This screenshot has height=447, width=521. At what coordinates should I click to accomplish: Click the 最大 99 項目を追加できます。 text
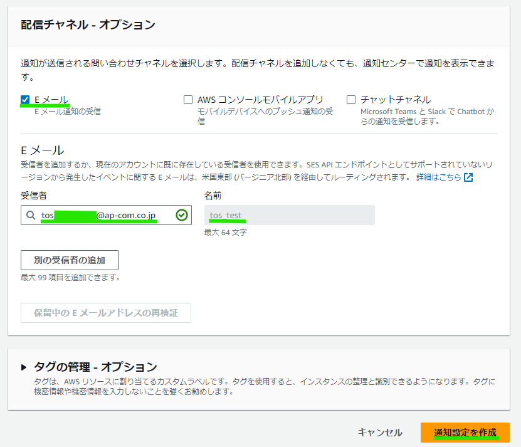(70, 278)
